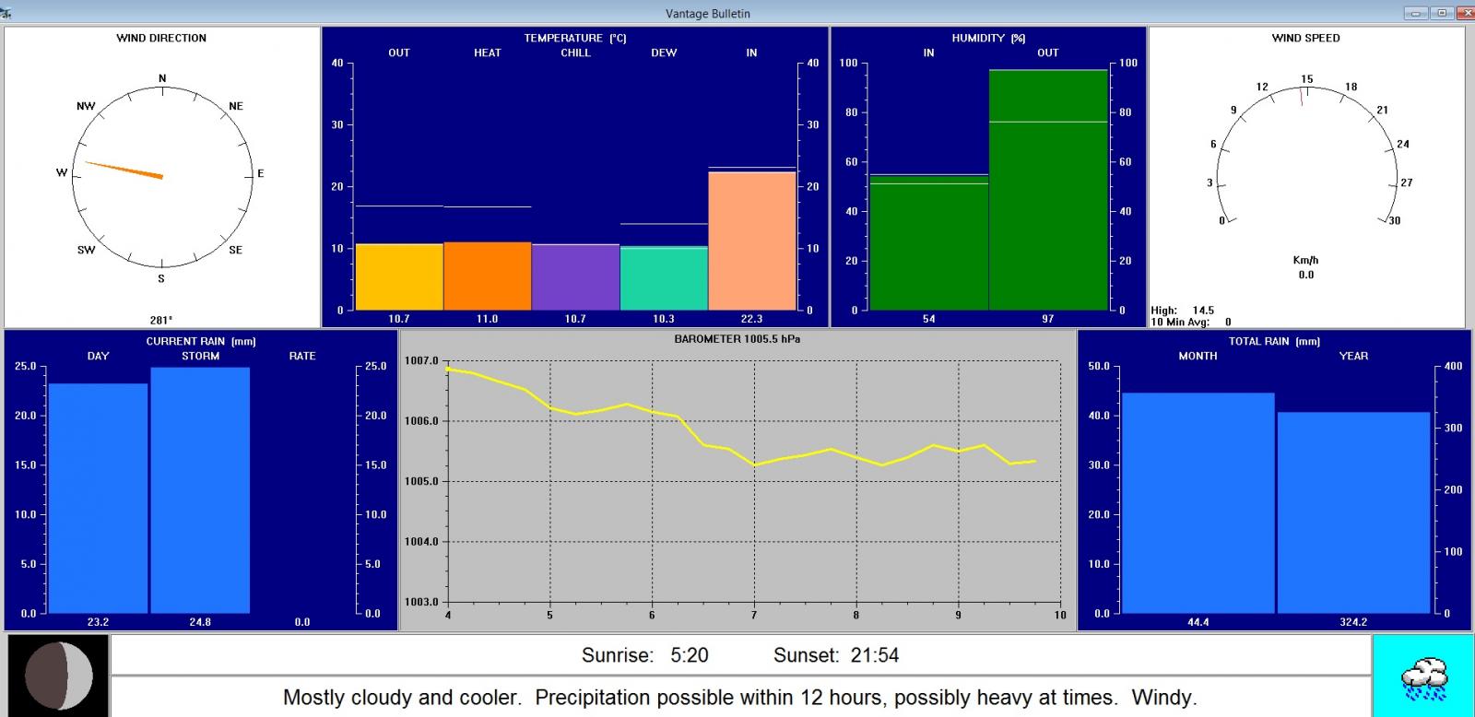This screenshot has width=1475, height=717.
Task: Click the 22.3 inside temperature value
Action: coord(752,319)
